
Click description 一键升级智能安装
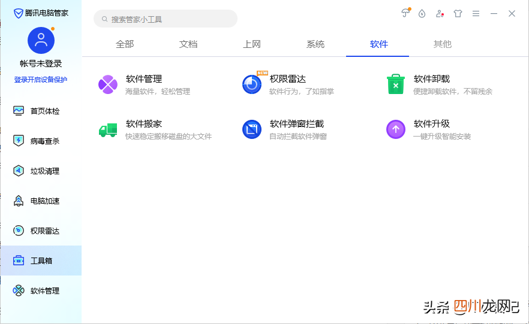click(442, 137)
